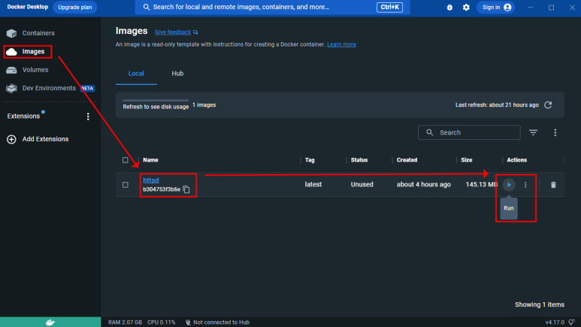Click the top global search field

[x=272, y=7]
